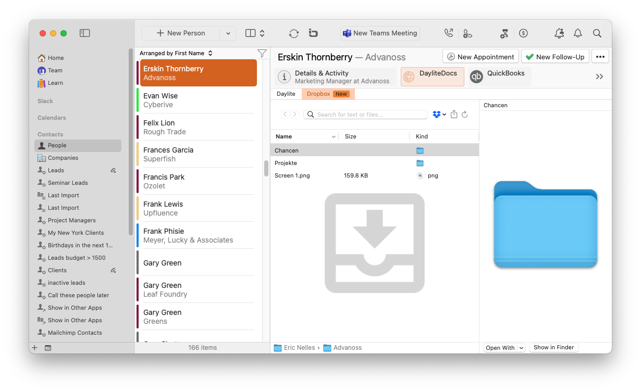
Task: Click the filter funnel icon
Action: click(x=262, y=53)
